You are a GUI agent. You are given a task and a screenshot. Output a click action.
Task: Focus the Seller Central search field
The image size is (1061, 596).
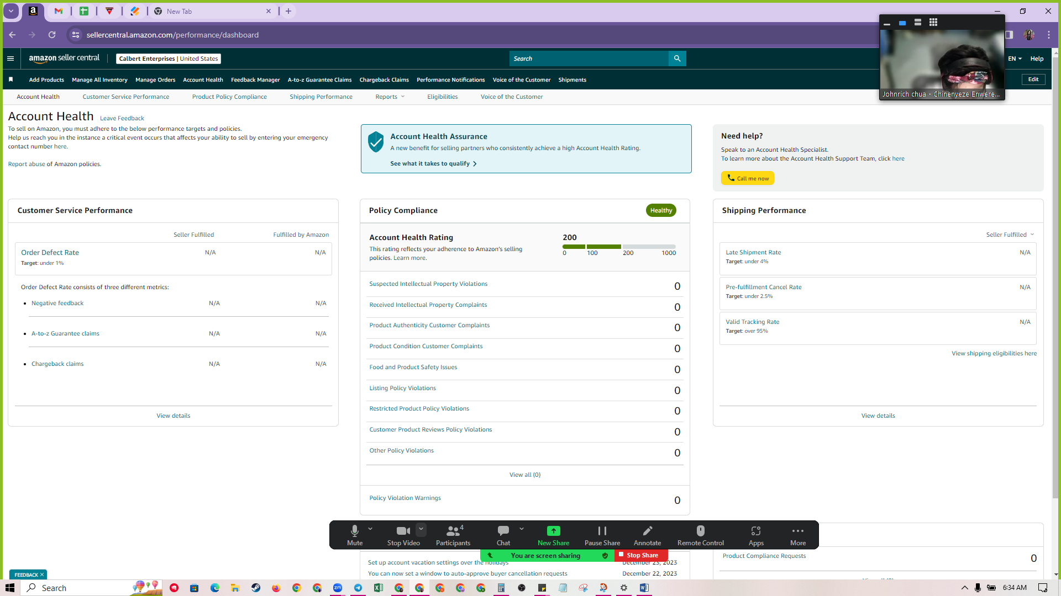click(589, 58)
